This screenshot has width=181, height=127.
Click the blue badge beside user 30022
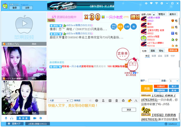173,33
